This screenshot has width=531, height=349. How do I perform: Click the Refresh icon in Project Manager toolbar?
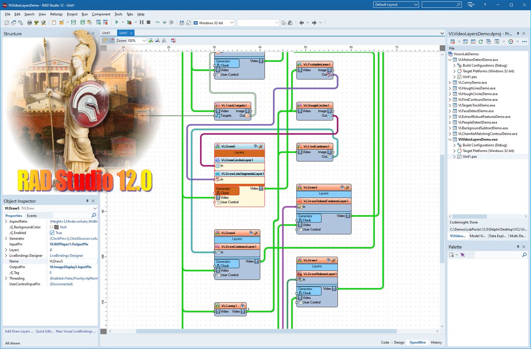(x=480, y=41)
